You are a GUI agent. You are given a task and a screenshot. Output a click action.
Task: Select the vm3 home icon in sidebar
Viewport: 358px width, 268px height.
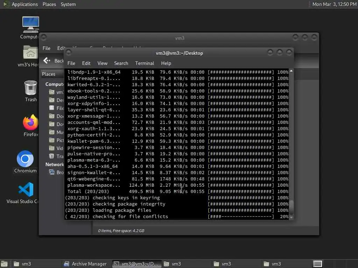point(52,92)
